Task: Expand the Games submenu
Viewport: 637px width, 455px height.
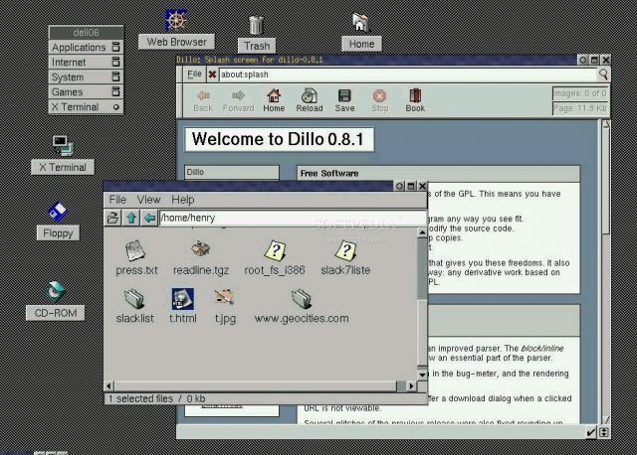Action: click(x=86, y=92)
